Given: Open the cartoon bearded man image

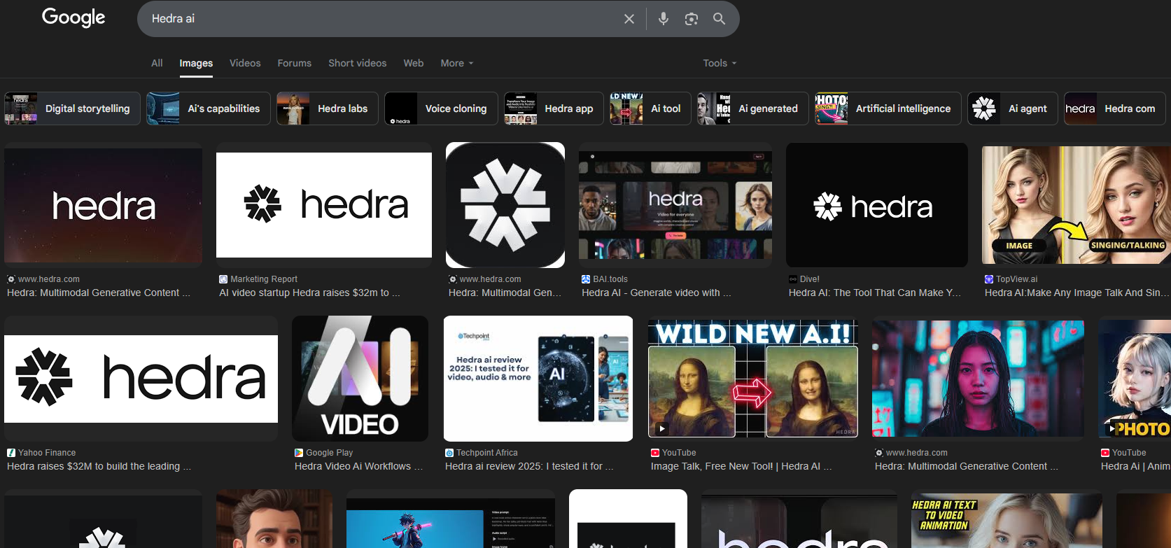Looking at the screenshot, I should coord(274,519).
